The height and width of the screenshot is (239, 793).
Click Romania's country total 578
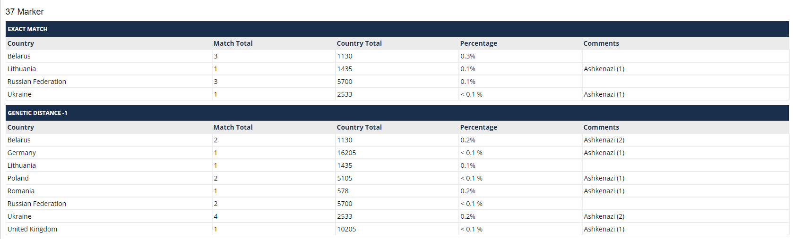click(x=343, y=191)
